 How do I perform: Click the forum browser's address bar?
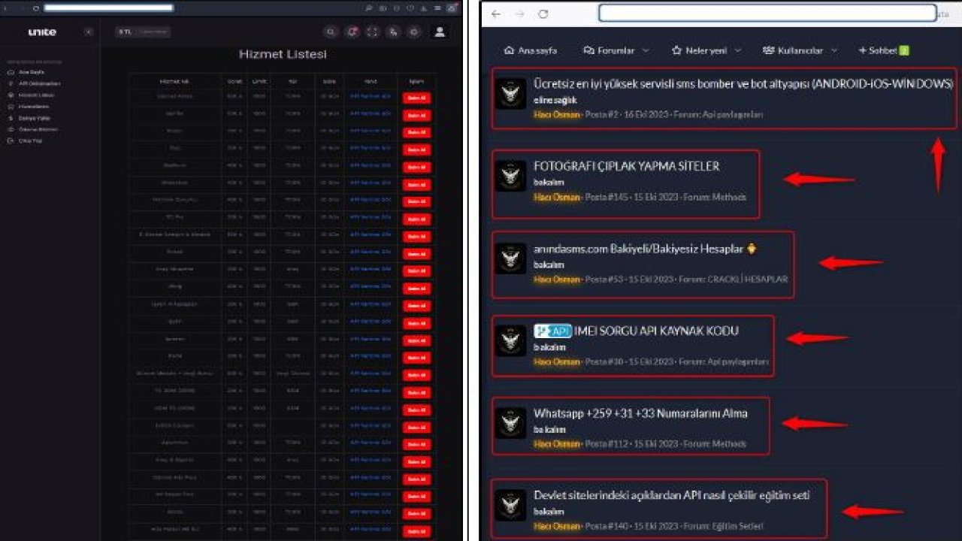[x=767, y=14]
